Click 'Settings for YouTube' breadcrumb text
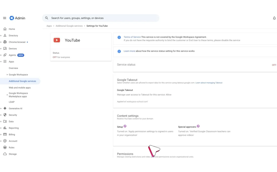The height and width of the screenshot is (172, 277). 97,26
